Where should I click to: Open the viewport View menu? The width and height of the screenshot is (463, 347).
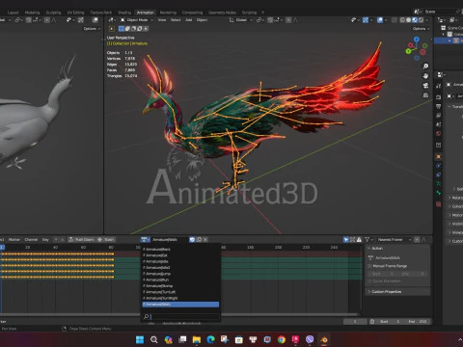[162, 20]
